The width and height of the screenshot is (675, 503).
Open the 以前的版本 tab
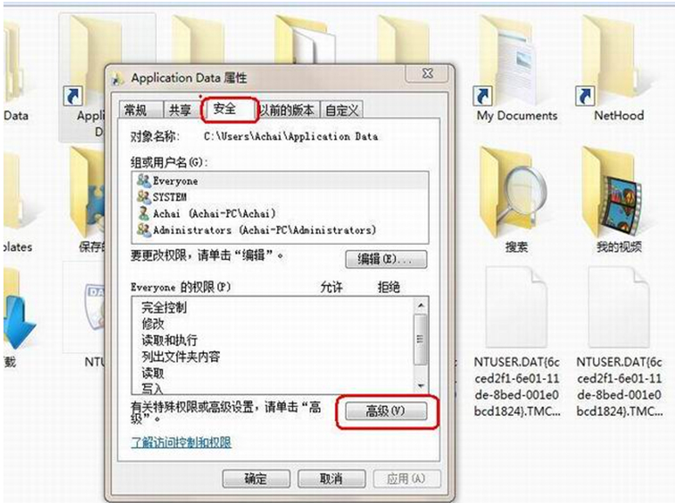coord(287,110)
